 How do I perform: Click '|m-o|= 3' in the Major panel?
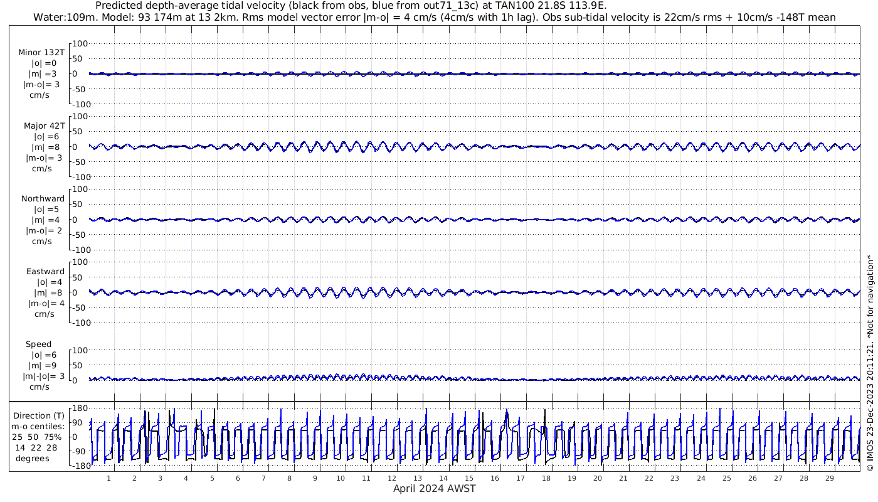pyautogui.click(x=43, y=158)
